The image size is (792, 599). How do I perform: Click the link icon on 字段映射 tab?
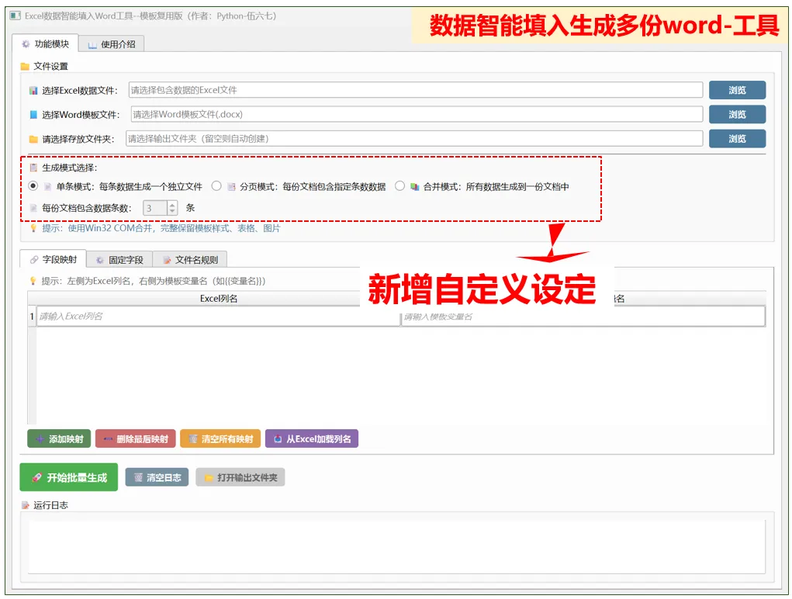pos(34,260)
